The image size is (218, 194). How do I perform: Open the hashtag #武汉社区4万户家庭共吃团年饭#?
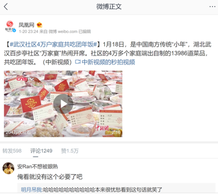54,45
